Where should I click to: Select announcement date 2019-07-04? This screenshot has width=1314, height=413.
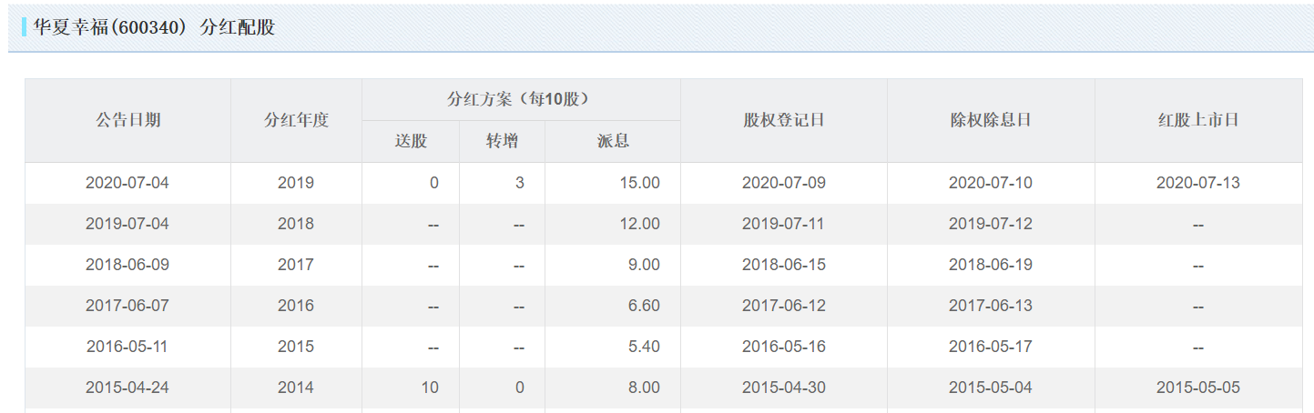pyautogui.click(x=127, y=224)
